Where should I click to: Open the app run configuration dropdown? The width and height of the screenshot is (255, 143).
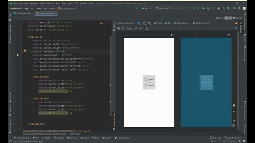click(x=146, y=8)
